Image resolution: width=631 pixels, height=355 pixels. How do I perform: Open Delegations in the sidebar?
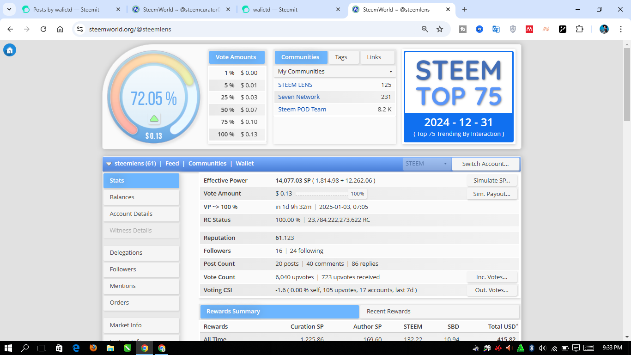[x=141, y=253]
